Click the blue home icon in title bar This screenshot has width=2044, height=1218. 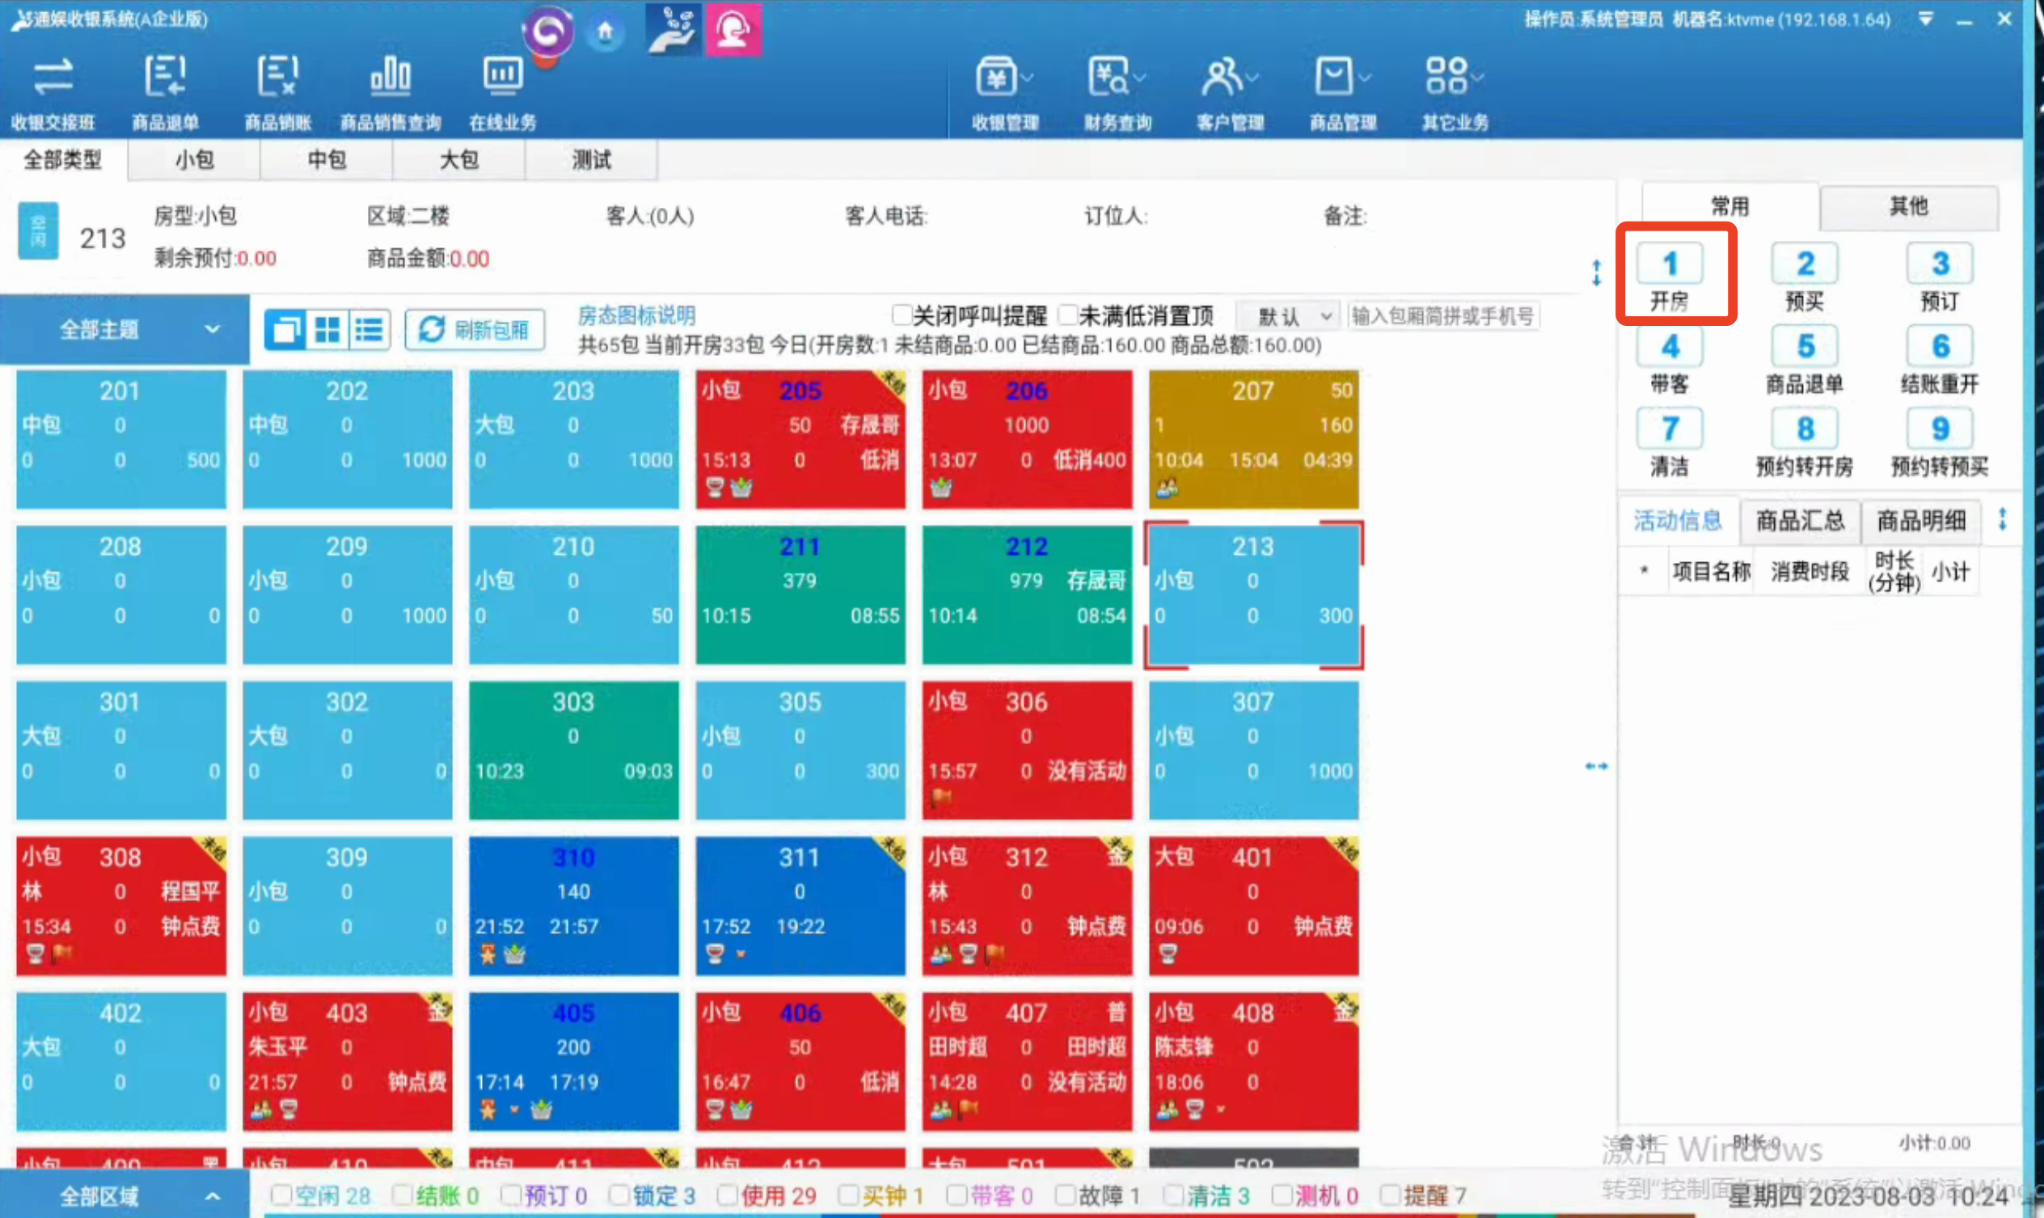click(605, 32)
